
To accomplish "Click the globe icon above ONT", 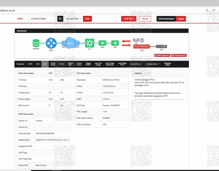I will [142, 40].
